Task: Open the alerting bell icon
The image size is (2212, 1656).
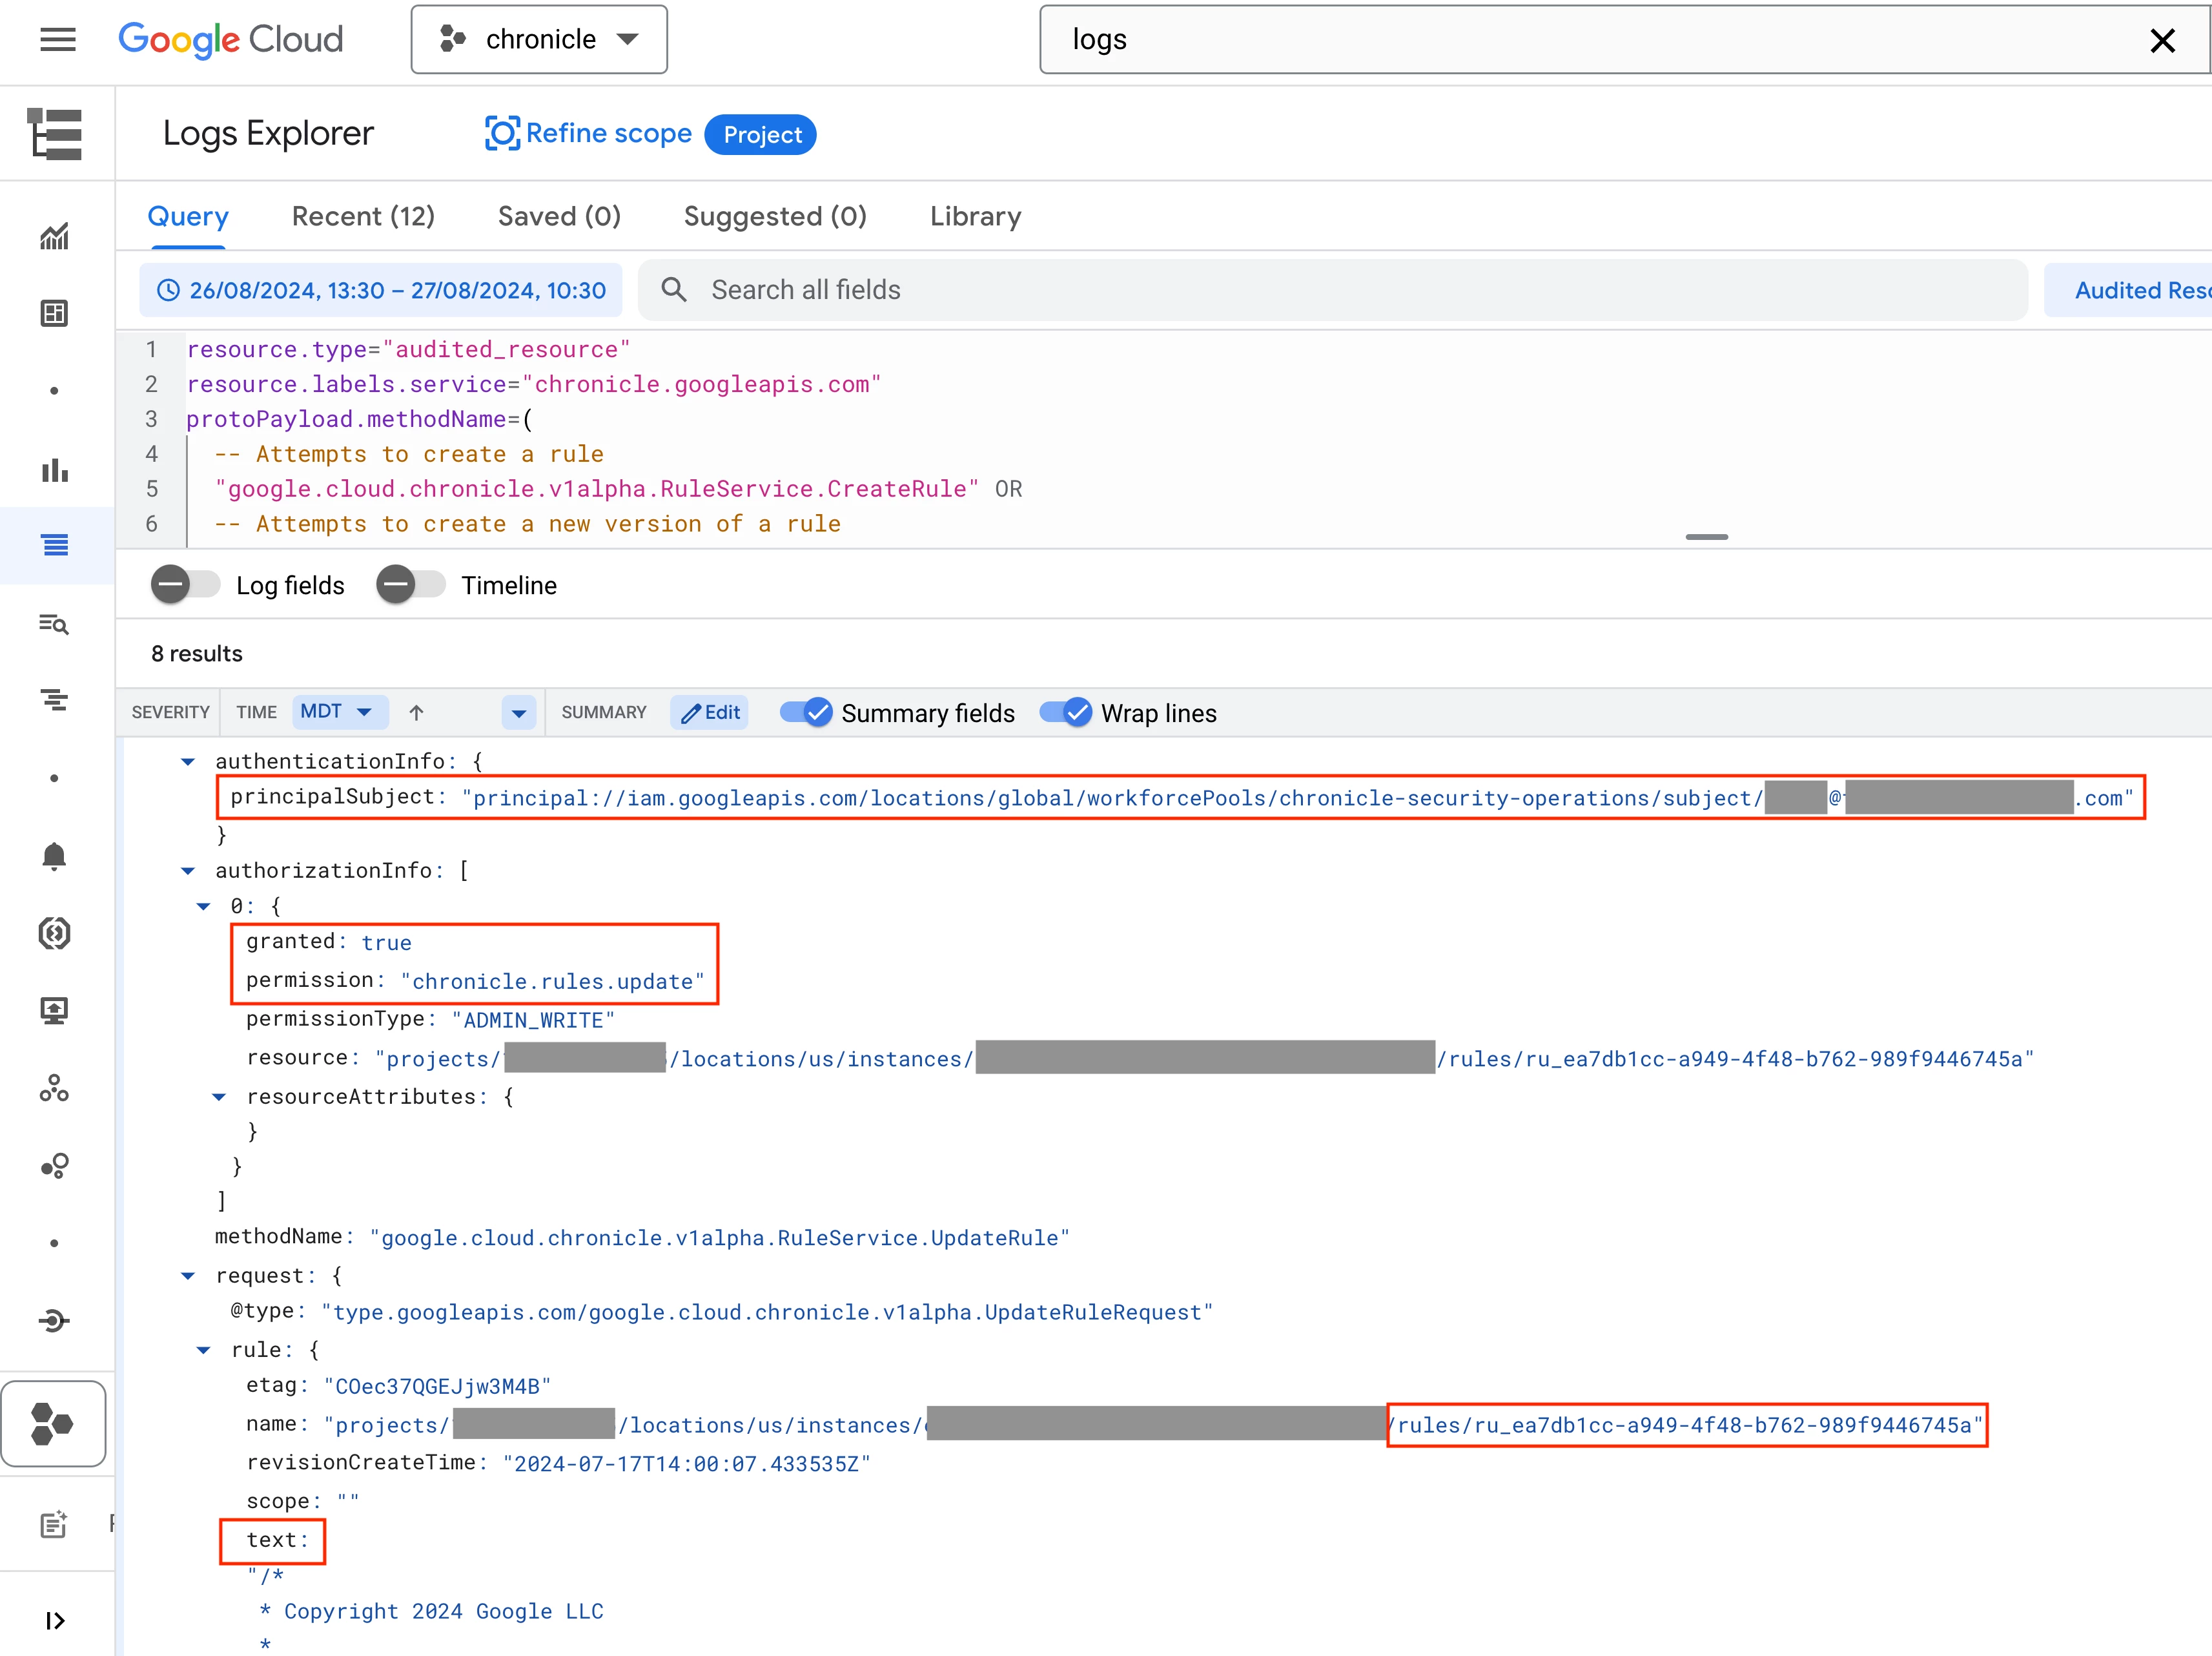Action: click(54, 856)
